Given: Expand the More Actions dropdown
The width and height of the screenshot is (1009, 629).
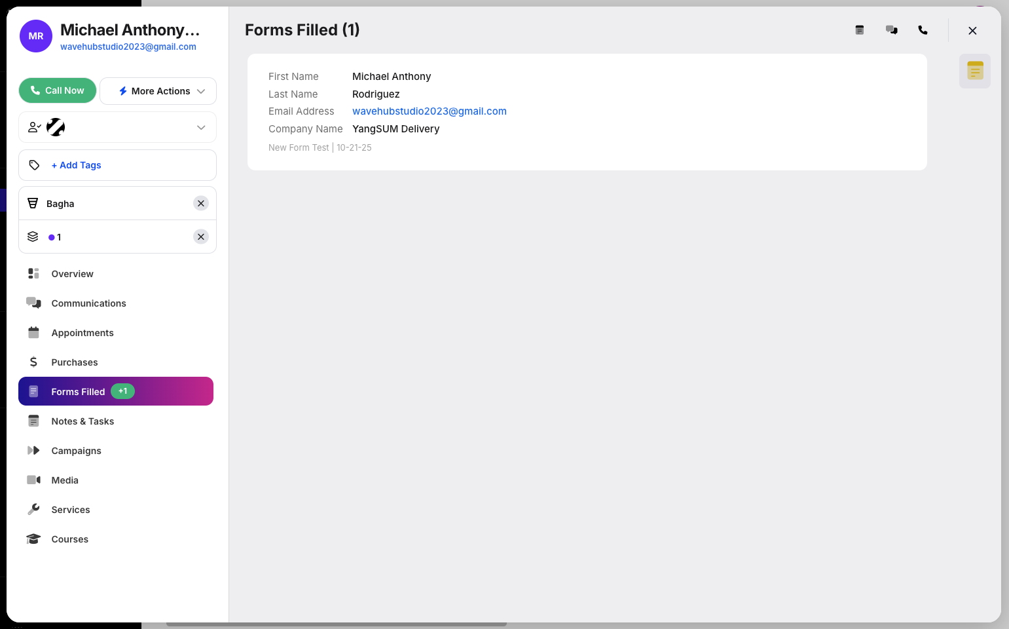Looking at the screenshot, I should (x=158, y=91).
